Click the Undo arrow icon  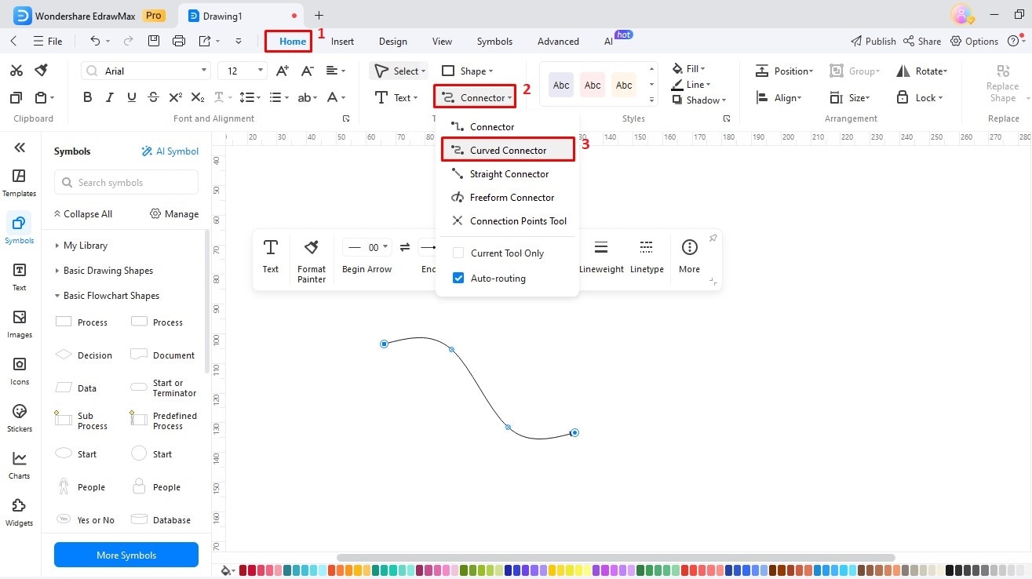(95, 41)
